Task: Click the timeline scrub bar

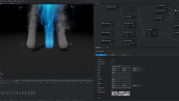Action: (57, 81)
